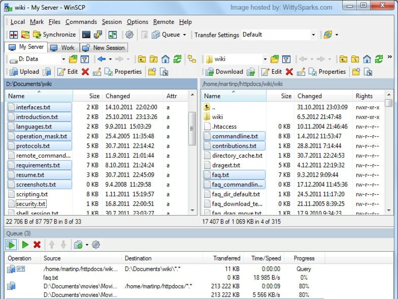Click the queue Delete red X icon
Viewport: 398px width, 299px height.
37,245
